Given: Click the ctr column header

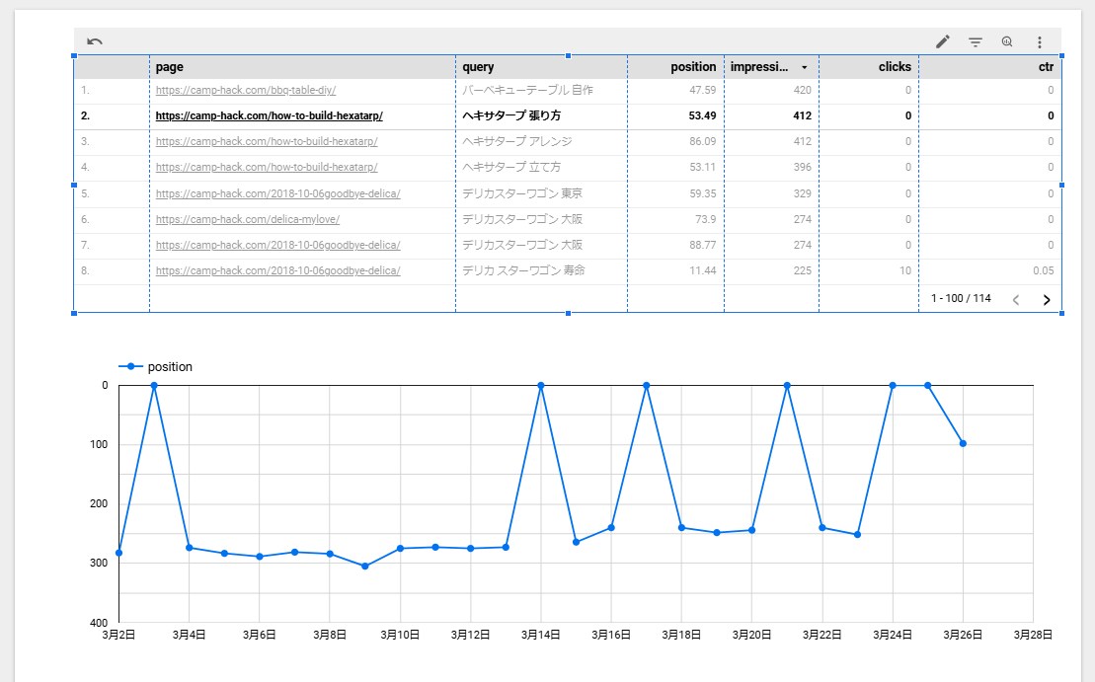Looking at the screenshot, I should [x=1046, y=67].
